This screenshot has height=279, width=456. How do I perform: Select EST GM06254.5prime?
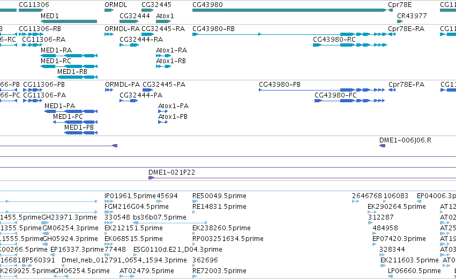click(61, 277)
